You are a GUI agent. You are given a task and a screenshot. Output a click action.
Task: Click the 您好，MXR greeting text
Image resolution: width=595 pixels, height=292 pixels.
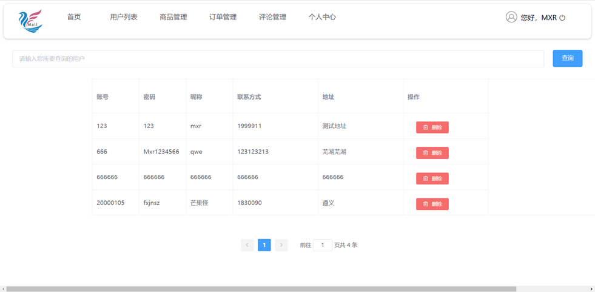pos(539,18)
